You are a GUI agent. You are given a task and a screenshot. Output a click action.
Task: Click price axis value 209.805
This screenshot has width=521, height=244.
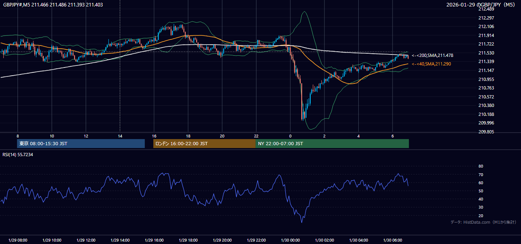point(486,132)
